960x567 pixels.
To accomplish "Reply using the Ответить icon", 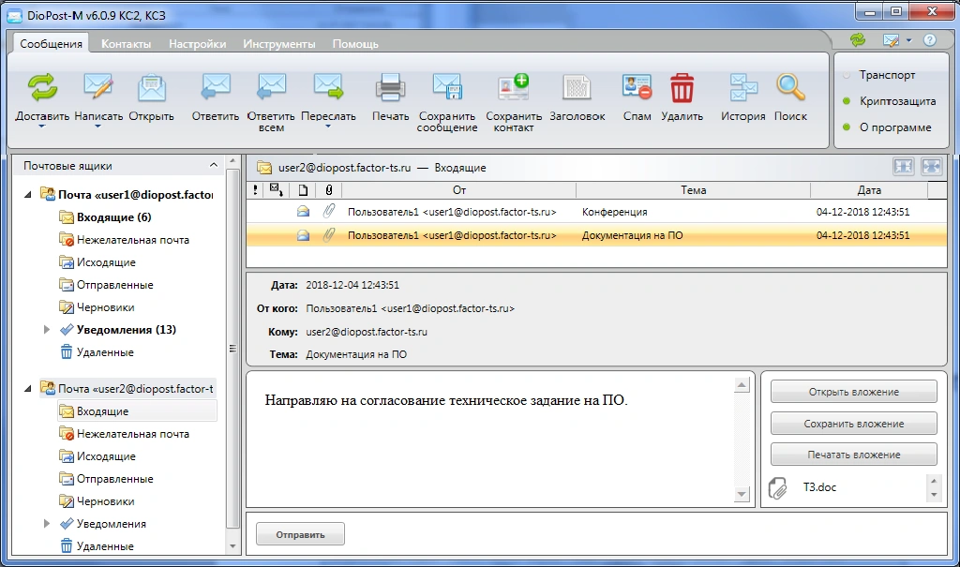I will 215,87.
